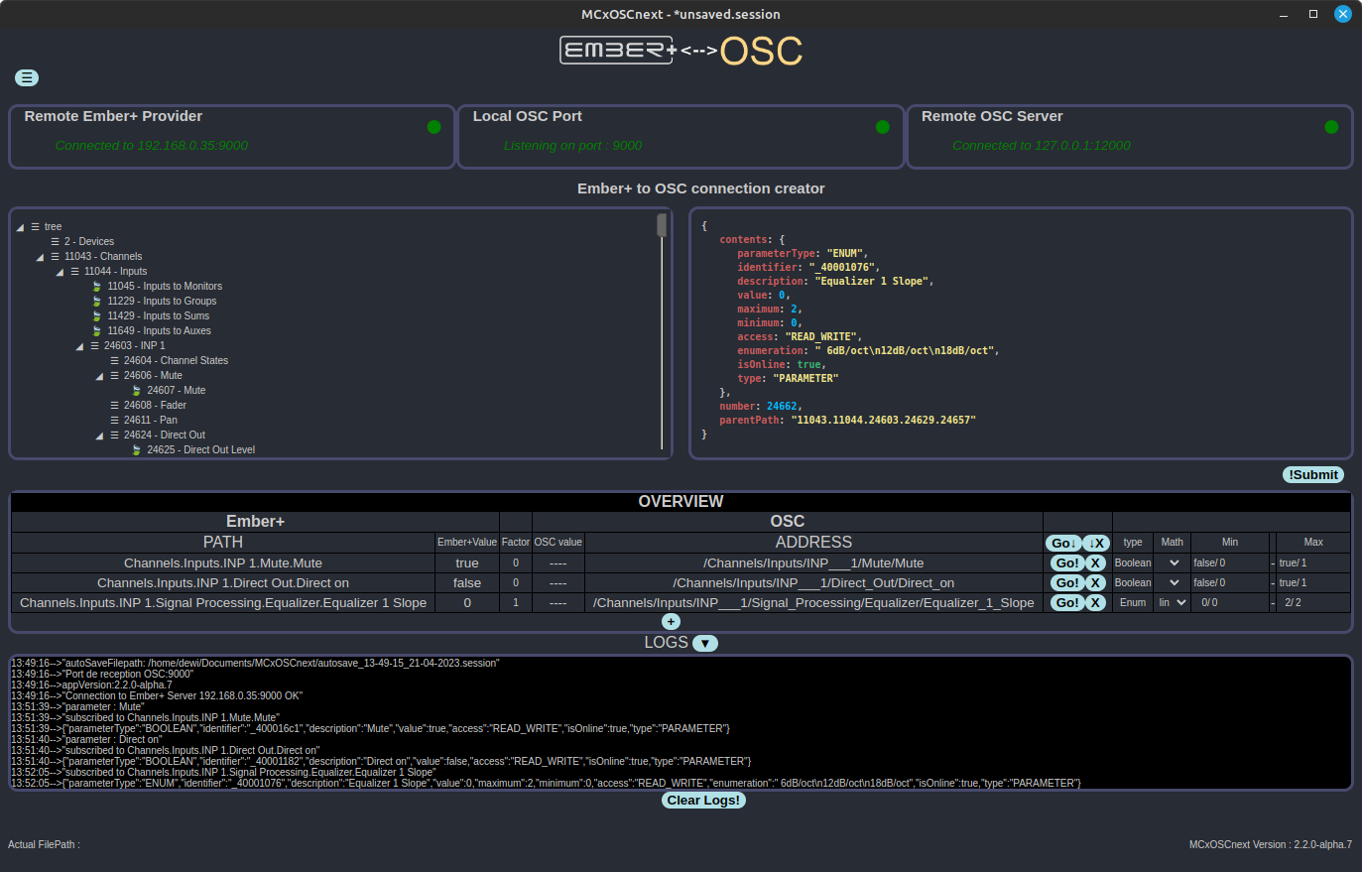Click the leaf icon for Inputs to Auxes
The width and height of the screenshot is (1362, 872).
[x=97, y=331]
